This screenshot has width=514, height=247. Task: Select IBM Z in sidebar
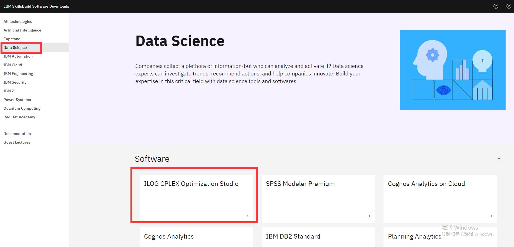click(x=9, y=91)
